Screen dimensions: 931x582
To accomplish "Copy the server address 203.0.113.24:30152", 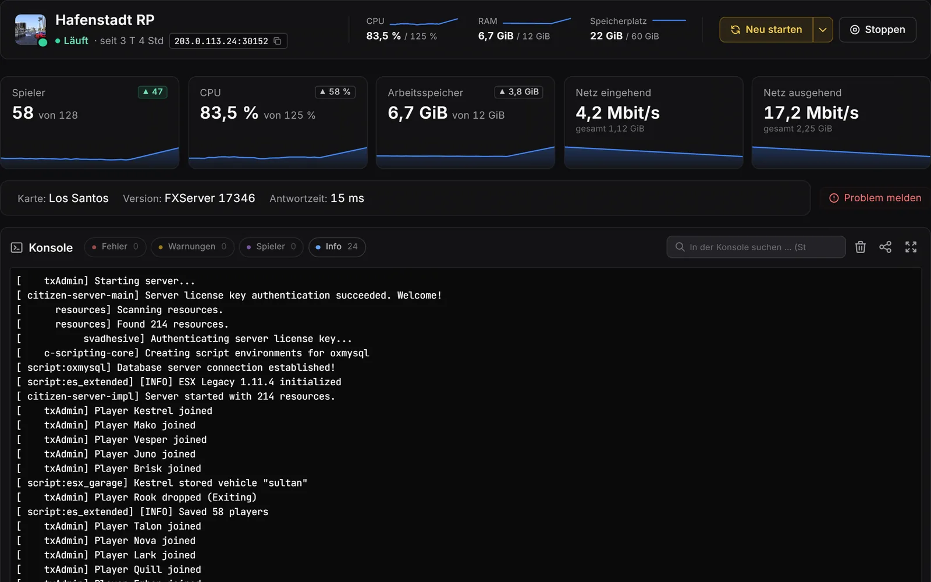I will [x=278, y=41].
